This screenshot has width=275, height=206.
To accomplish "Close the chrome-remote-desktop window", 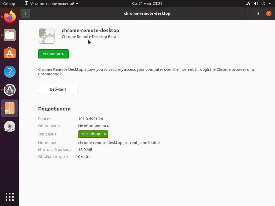I will point(269,13).
